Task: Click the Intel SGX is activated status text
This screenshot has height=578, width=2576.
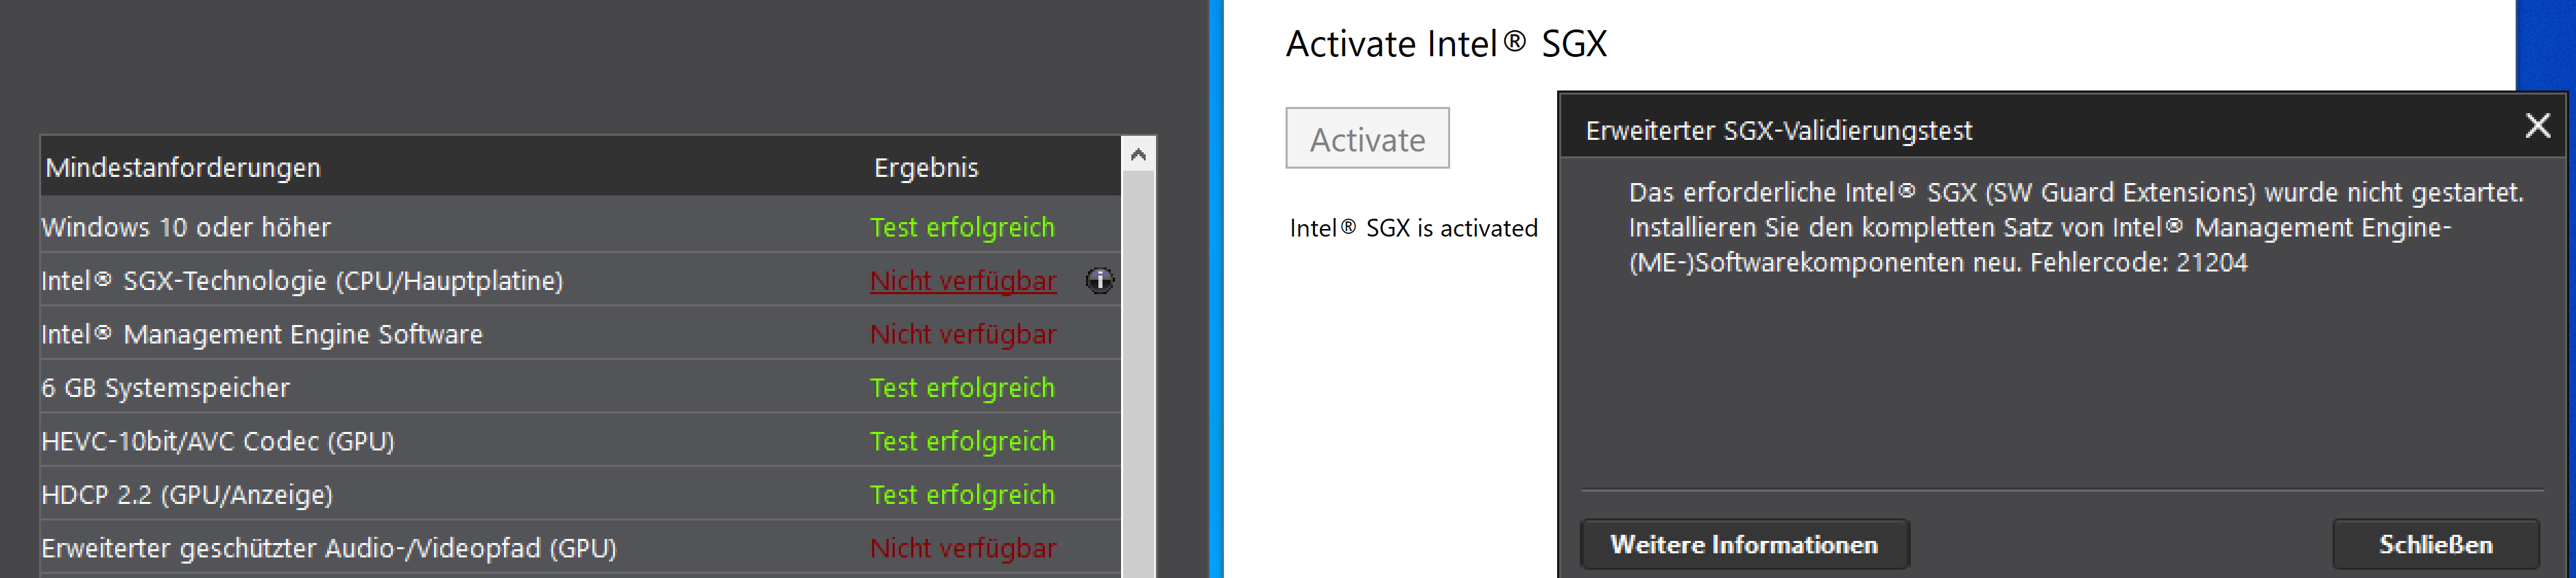Action: click(1413, 228)
